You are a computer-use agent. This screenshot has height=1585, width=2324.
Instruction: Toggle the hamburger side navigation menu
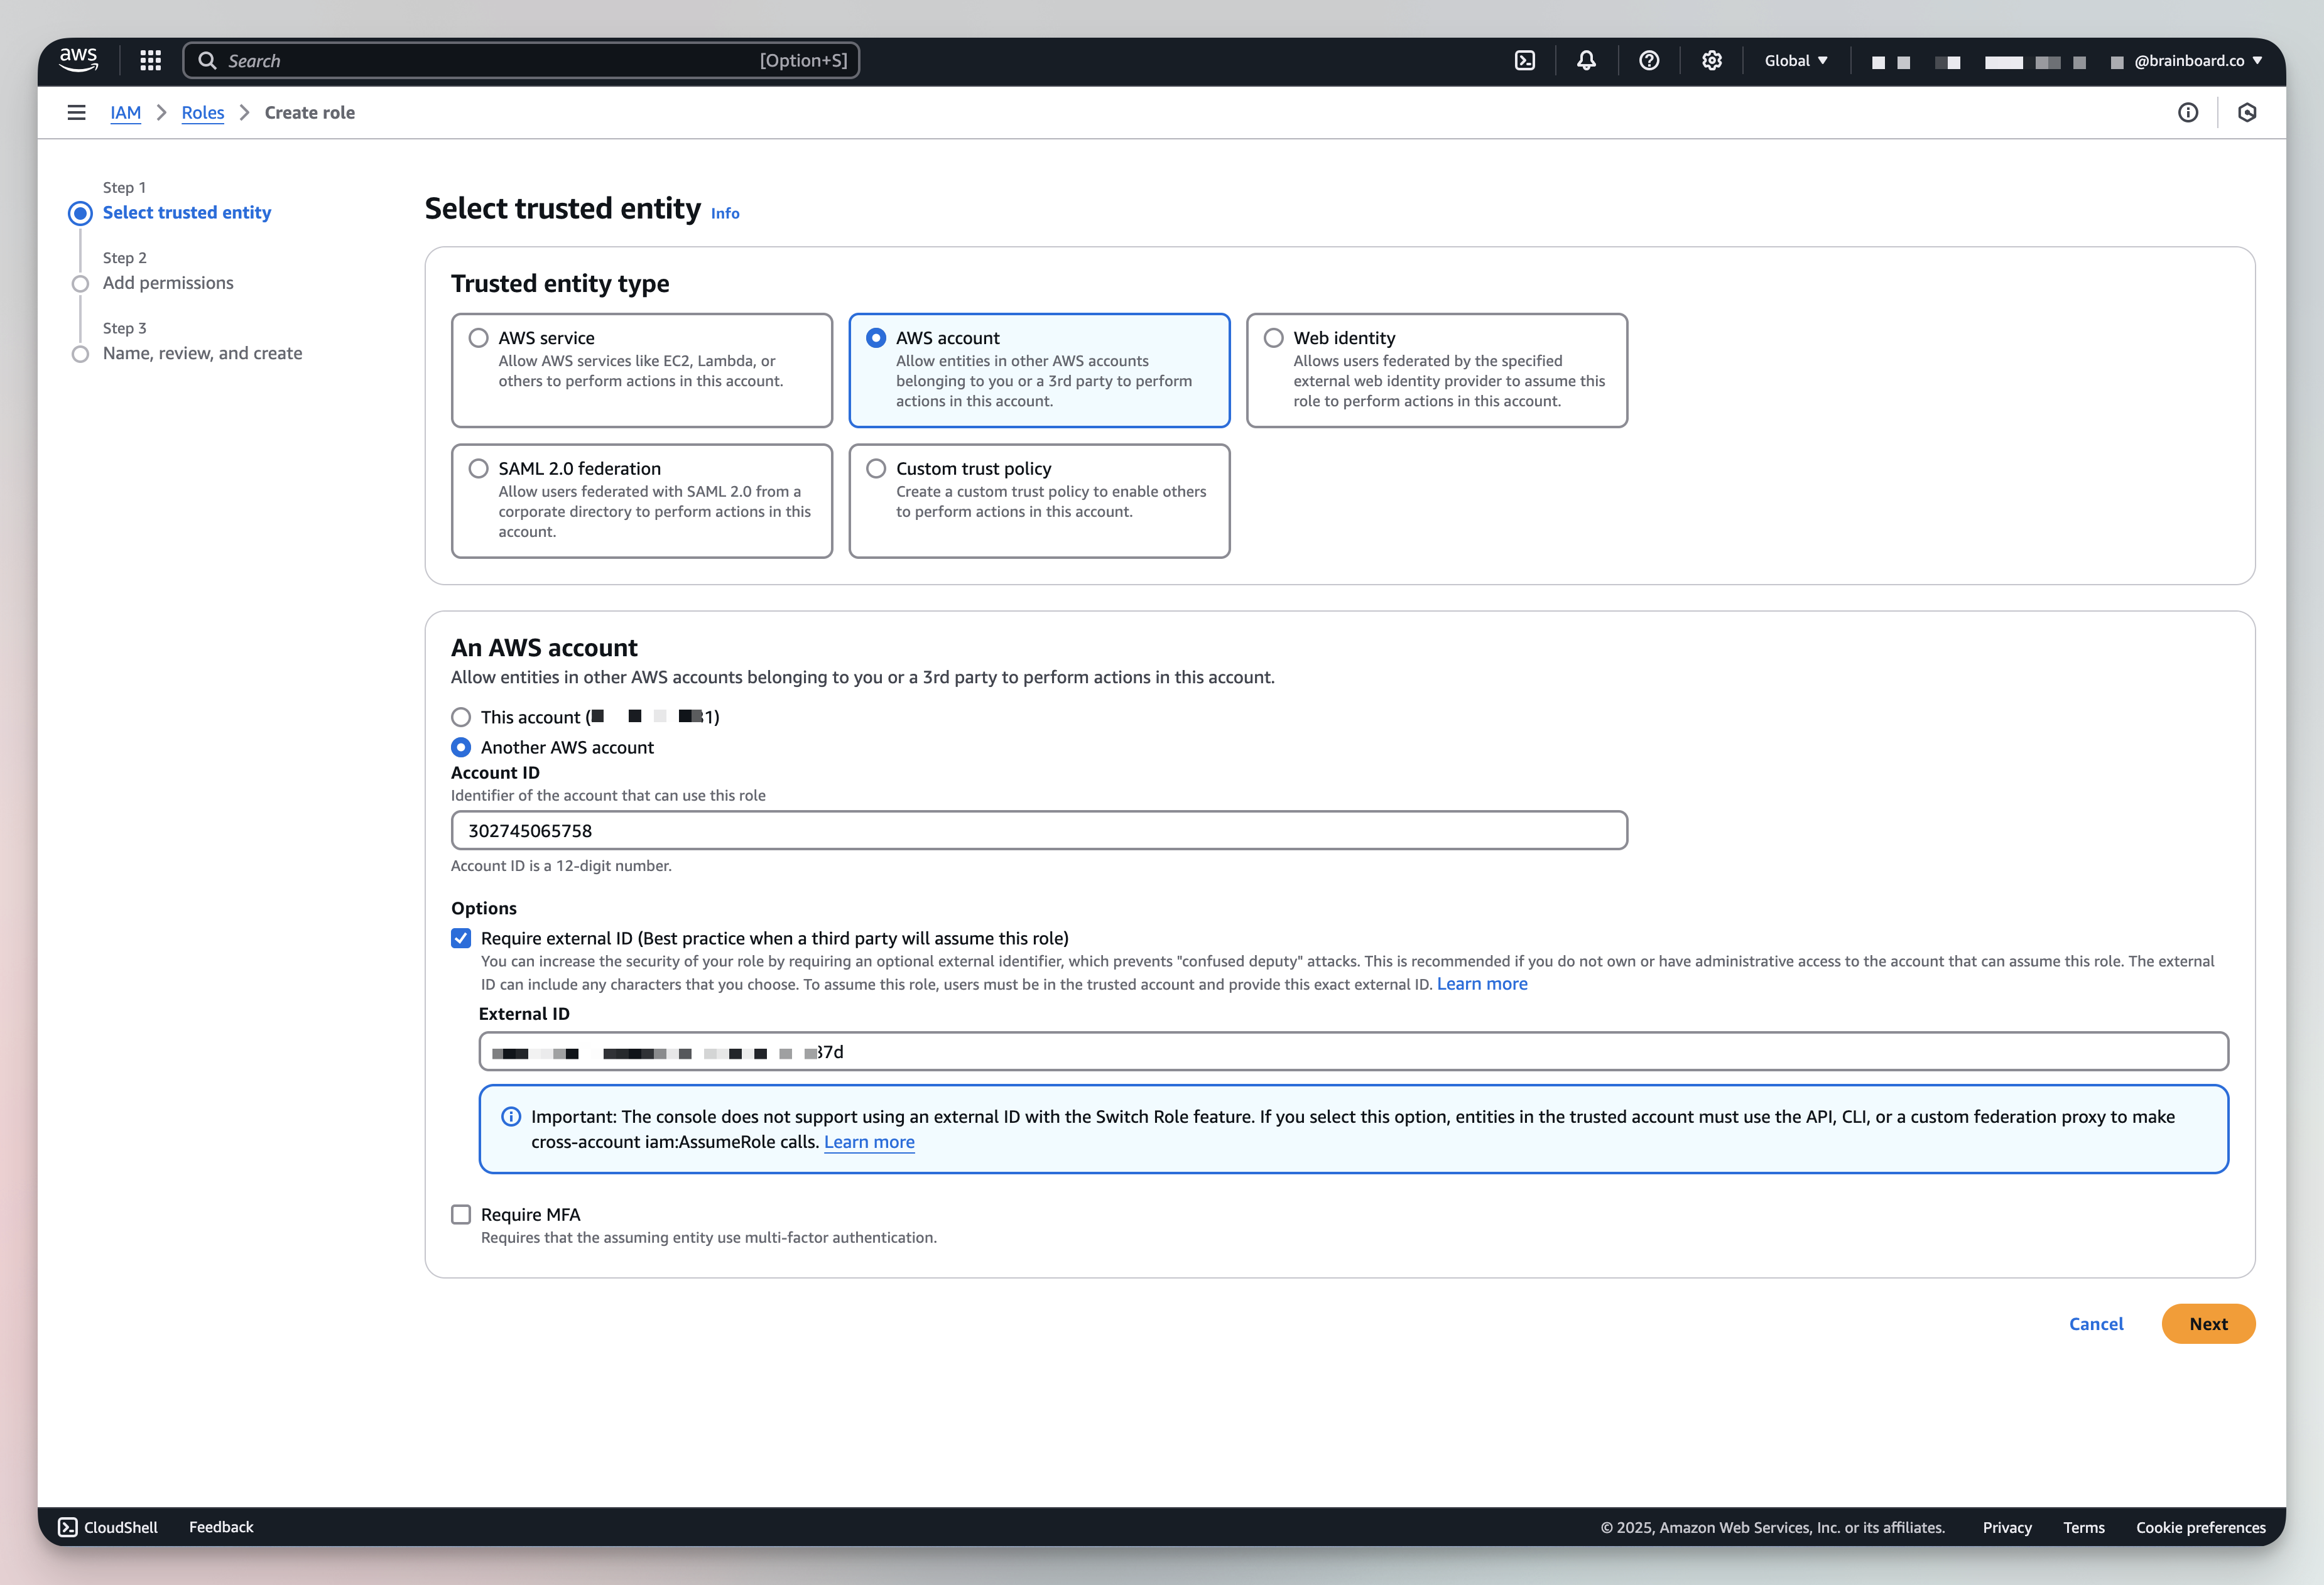pyautogui.click(x=76, y=113)
